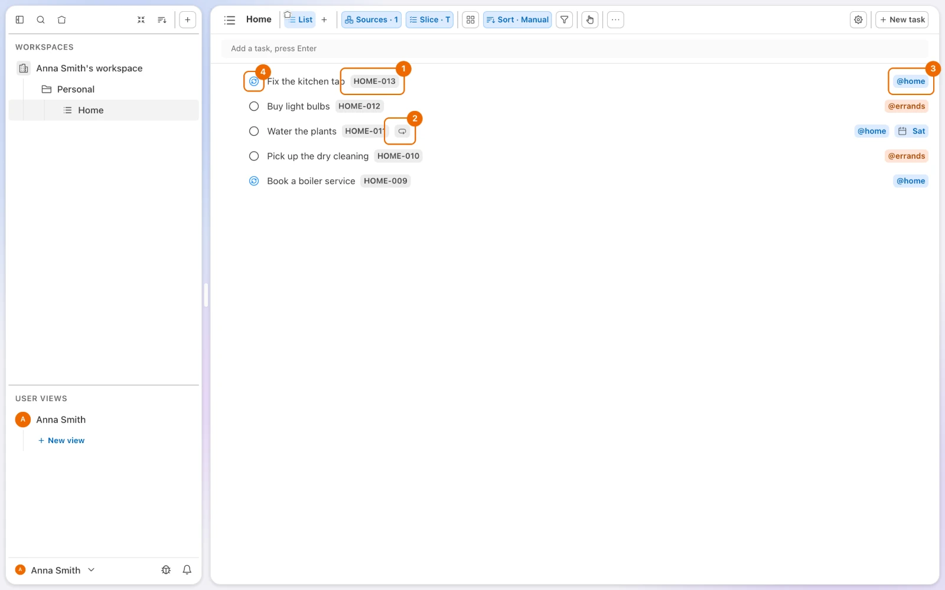Add a new view with the plus after List
Image resolution: width=945 pixels, height=590 pixels.
[324, 19]
